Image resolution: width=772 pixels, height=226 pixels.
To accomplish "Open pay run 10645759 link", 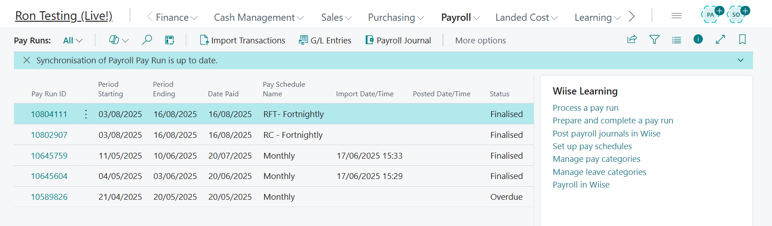I will (x=49, y=156).
